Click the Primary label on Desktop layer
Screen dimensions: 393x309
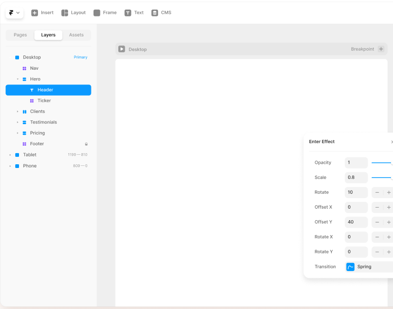pos(80,58)
